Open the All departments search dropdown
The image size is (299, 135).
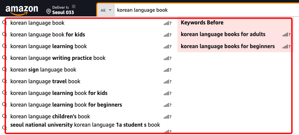coord(106,10)
